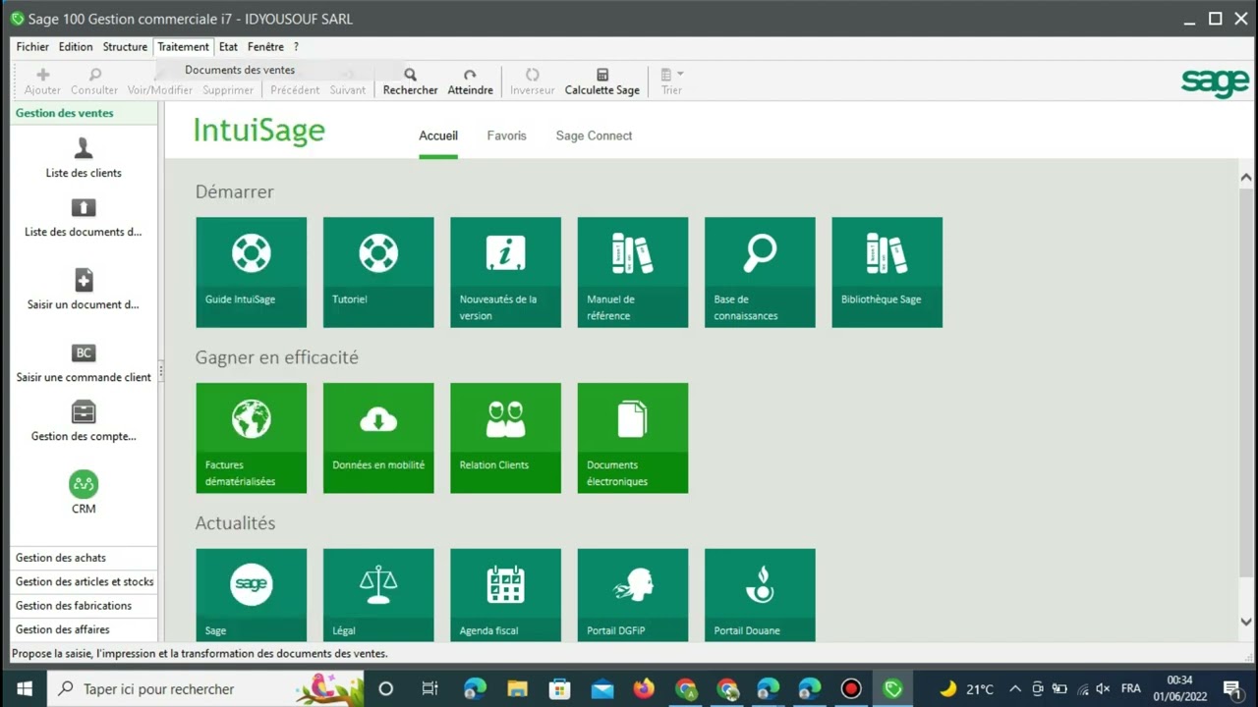Open the Fichier menu
Viewport: 1258px width, 707px height.
tap(32, 46)
